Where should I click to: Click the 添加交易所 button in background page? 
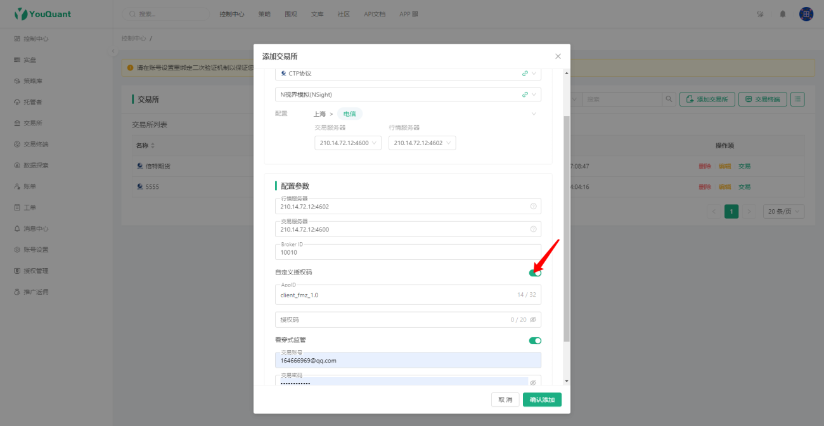pos(707,100)
